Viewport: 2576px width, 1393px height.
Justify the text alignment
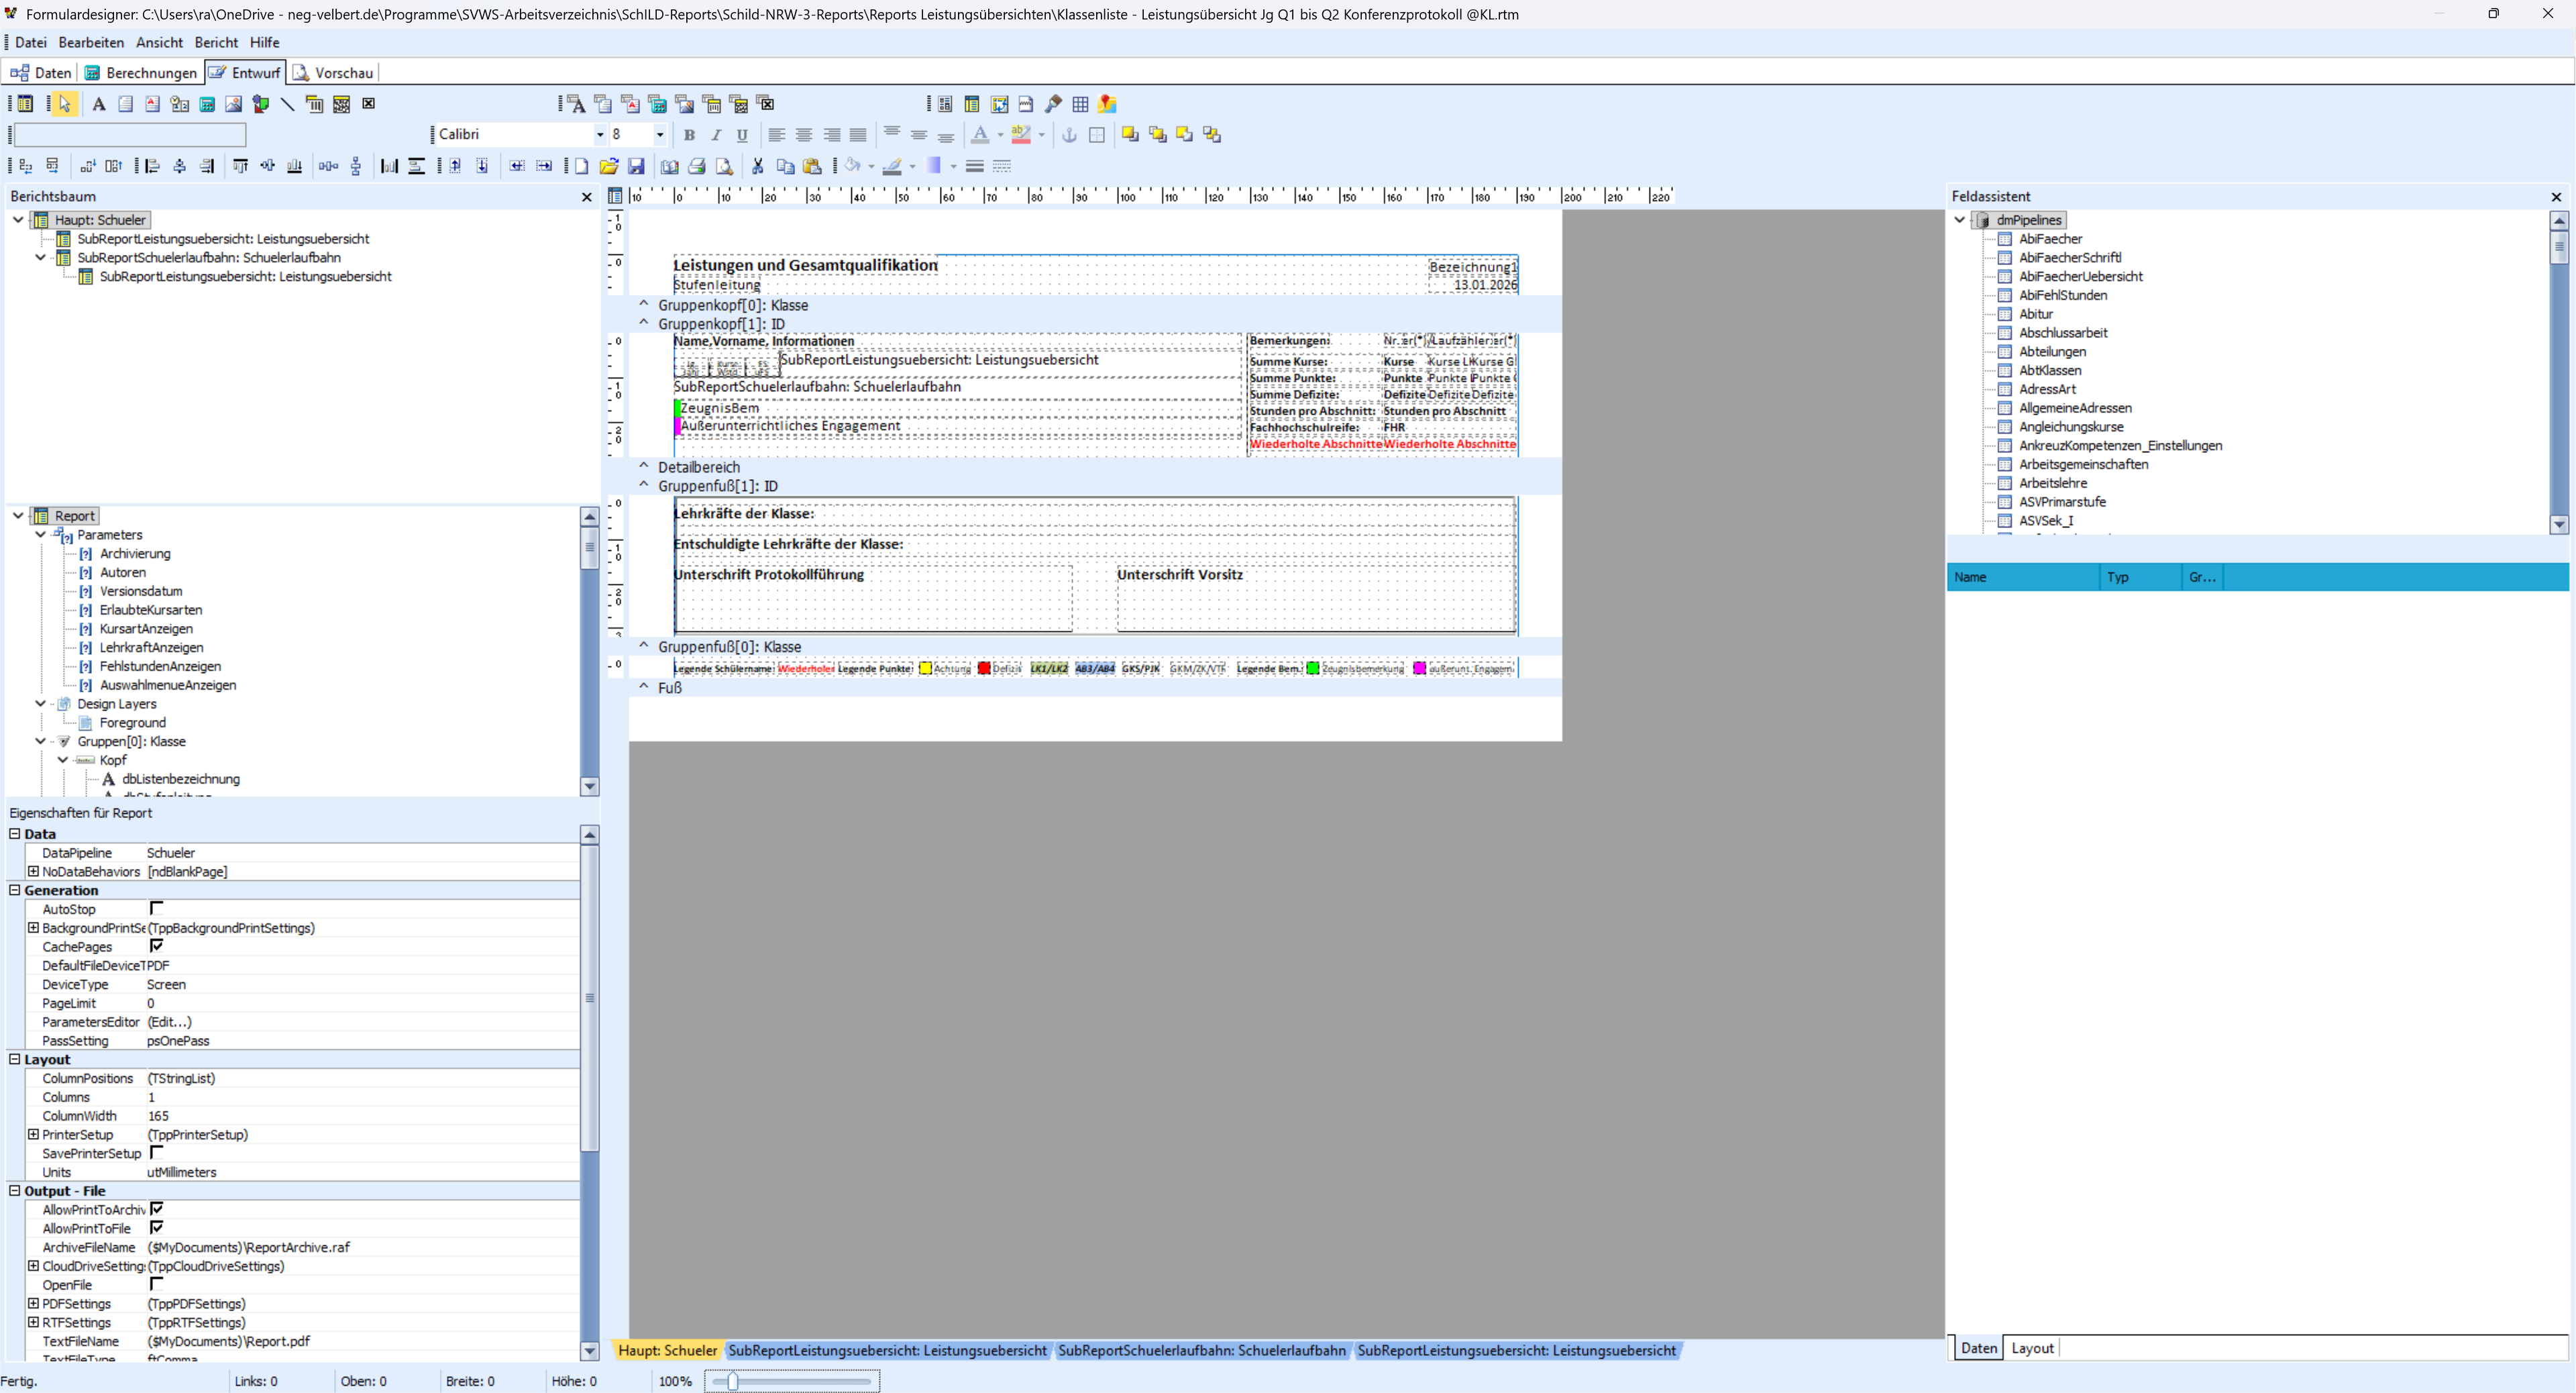click(x=858, y=135)
